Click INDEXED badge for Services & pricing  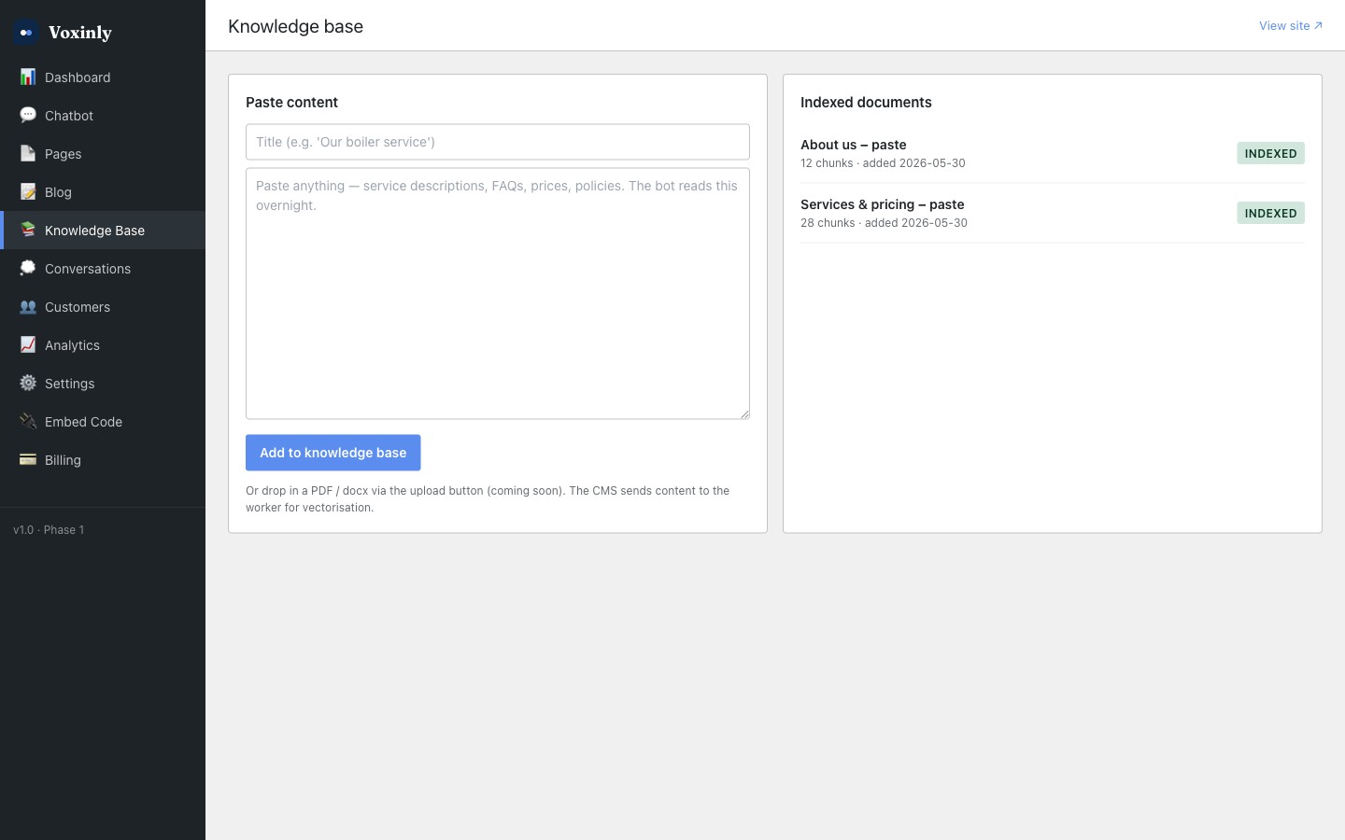point(1270,213)
